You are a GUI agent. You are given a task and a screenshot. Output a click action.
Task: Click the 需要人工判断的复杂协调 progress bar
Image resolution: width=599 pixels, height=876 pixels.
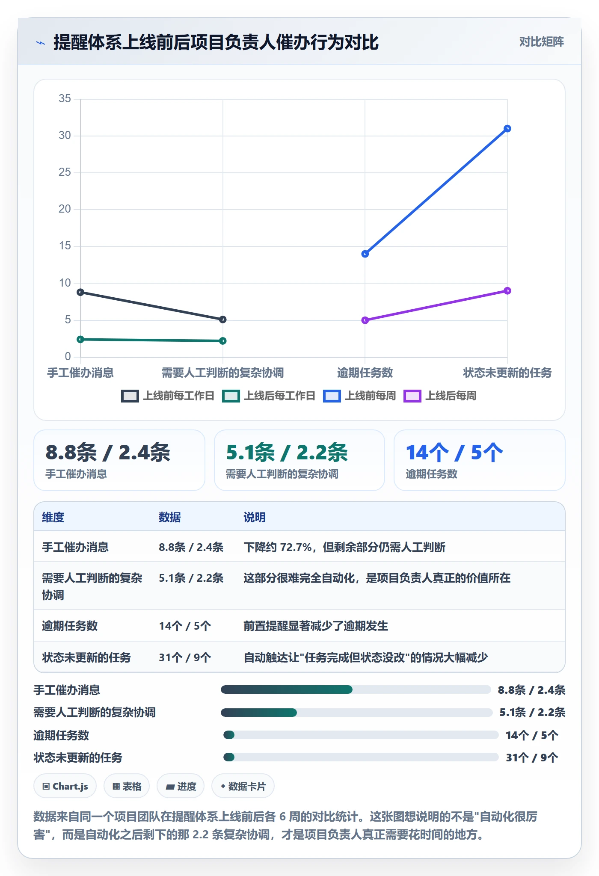pos(356,713)
